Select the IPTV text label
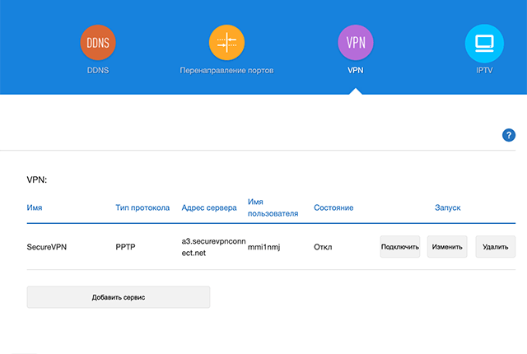527x354 pixels. tap(484, 71)
